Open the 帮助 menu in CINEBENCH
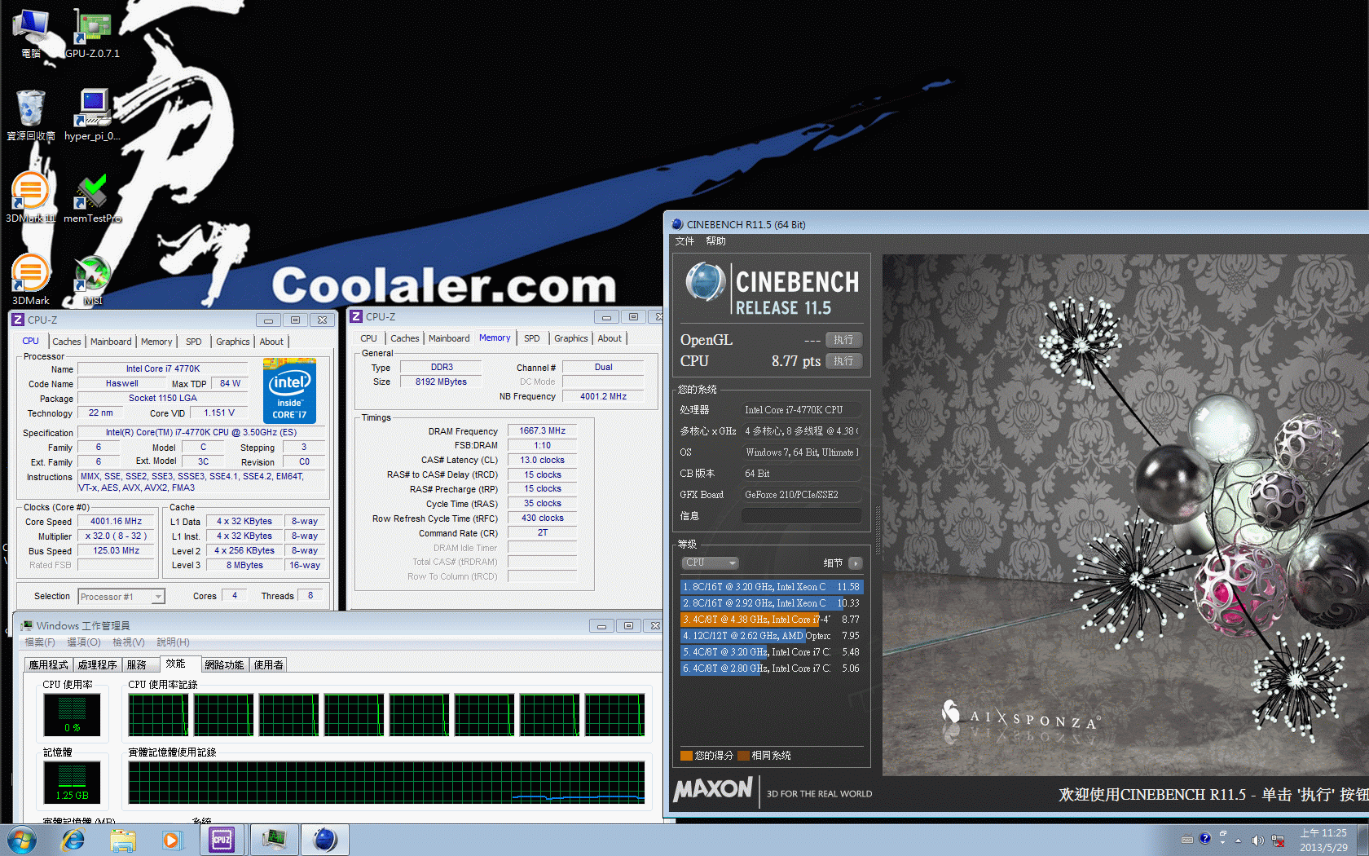Viewport: 1369px width, 856px height. click(x=715, y=241)
